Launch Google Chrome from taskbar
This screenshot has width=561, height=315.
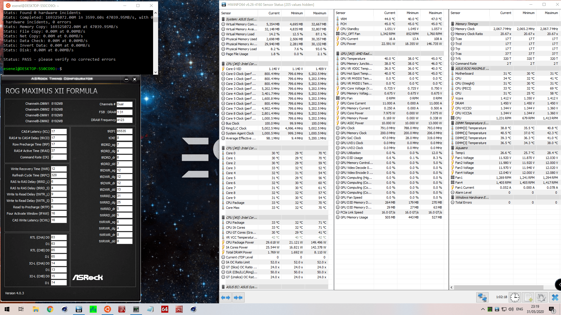[x=50, y=309]
